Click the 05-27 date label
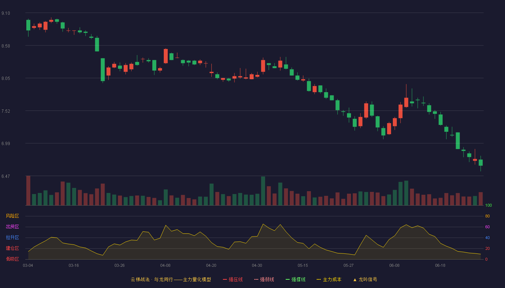 [348, 265]
